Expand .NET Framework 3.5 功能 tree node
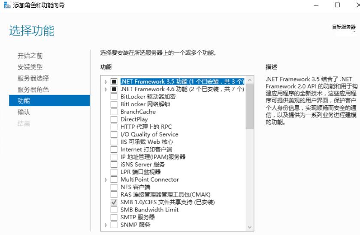The width and height of the screenshot is (360, 235). [106, 82]
